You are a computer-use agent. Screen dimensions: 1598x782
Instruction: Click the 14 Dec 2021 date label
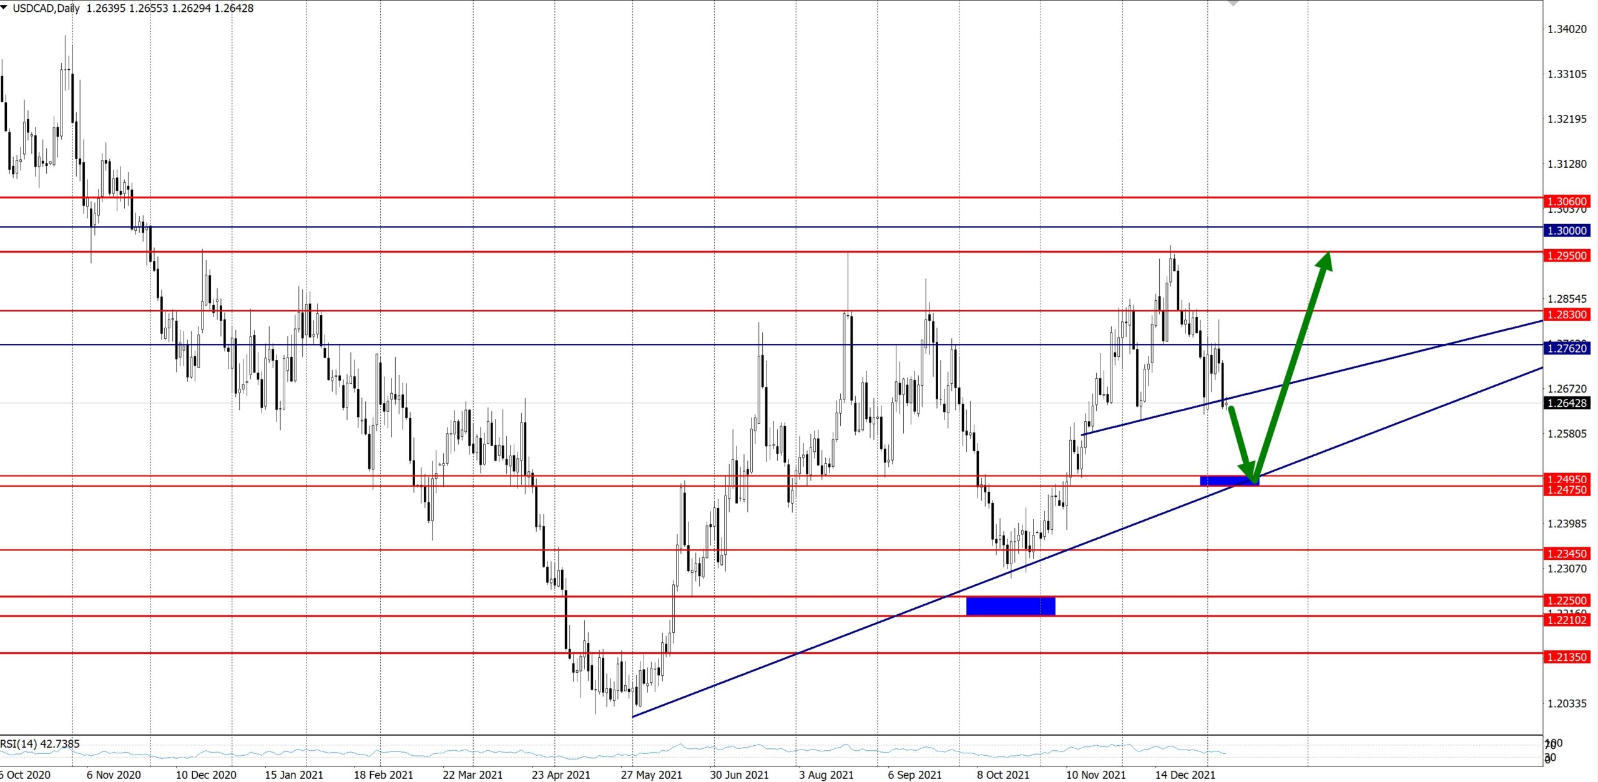click(x=1185, y=775)
